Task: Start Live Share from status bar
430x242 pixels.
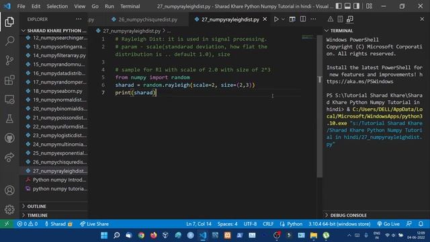Action: pyautogui.click(x=94, y=224)
